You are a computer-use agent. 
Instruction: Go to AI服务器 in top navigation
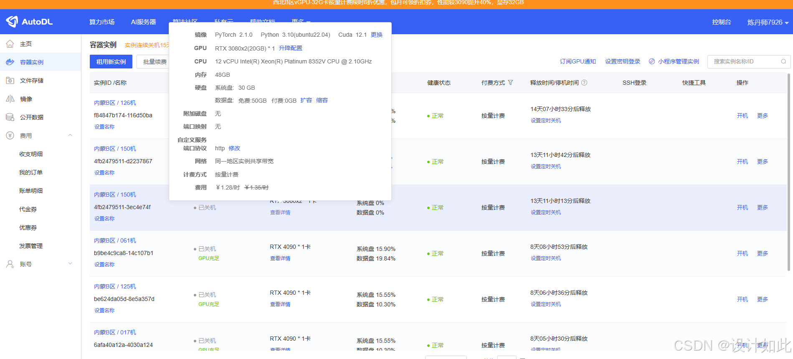[143, 22]
